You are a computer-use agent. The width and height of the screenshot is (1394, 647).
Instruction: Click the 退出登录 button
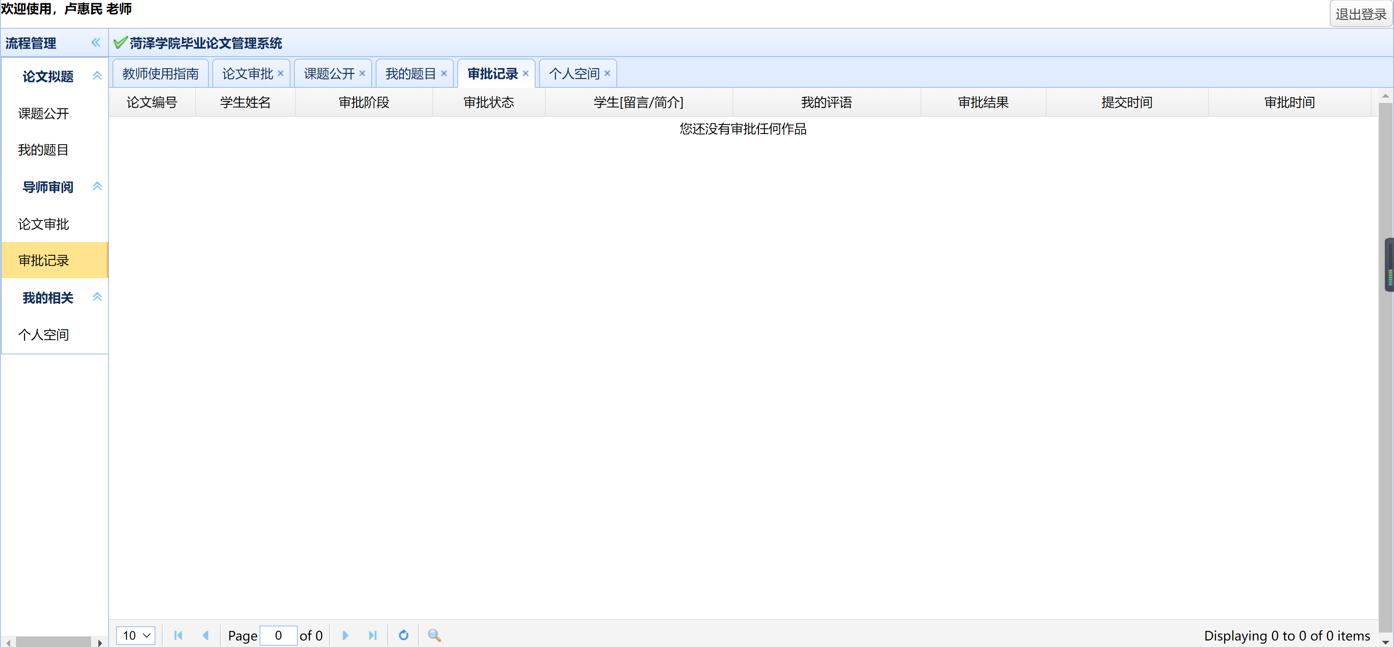(1361, 13)
